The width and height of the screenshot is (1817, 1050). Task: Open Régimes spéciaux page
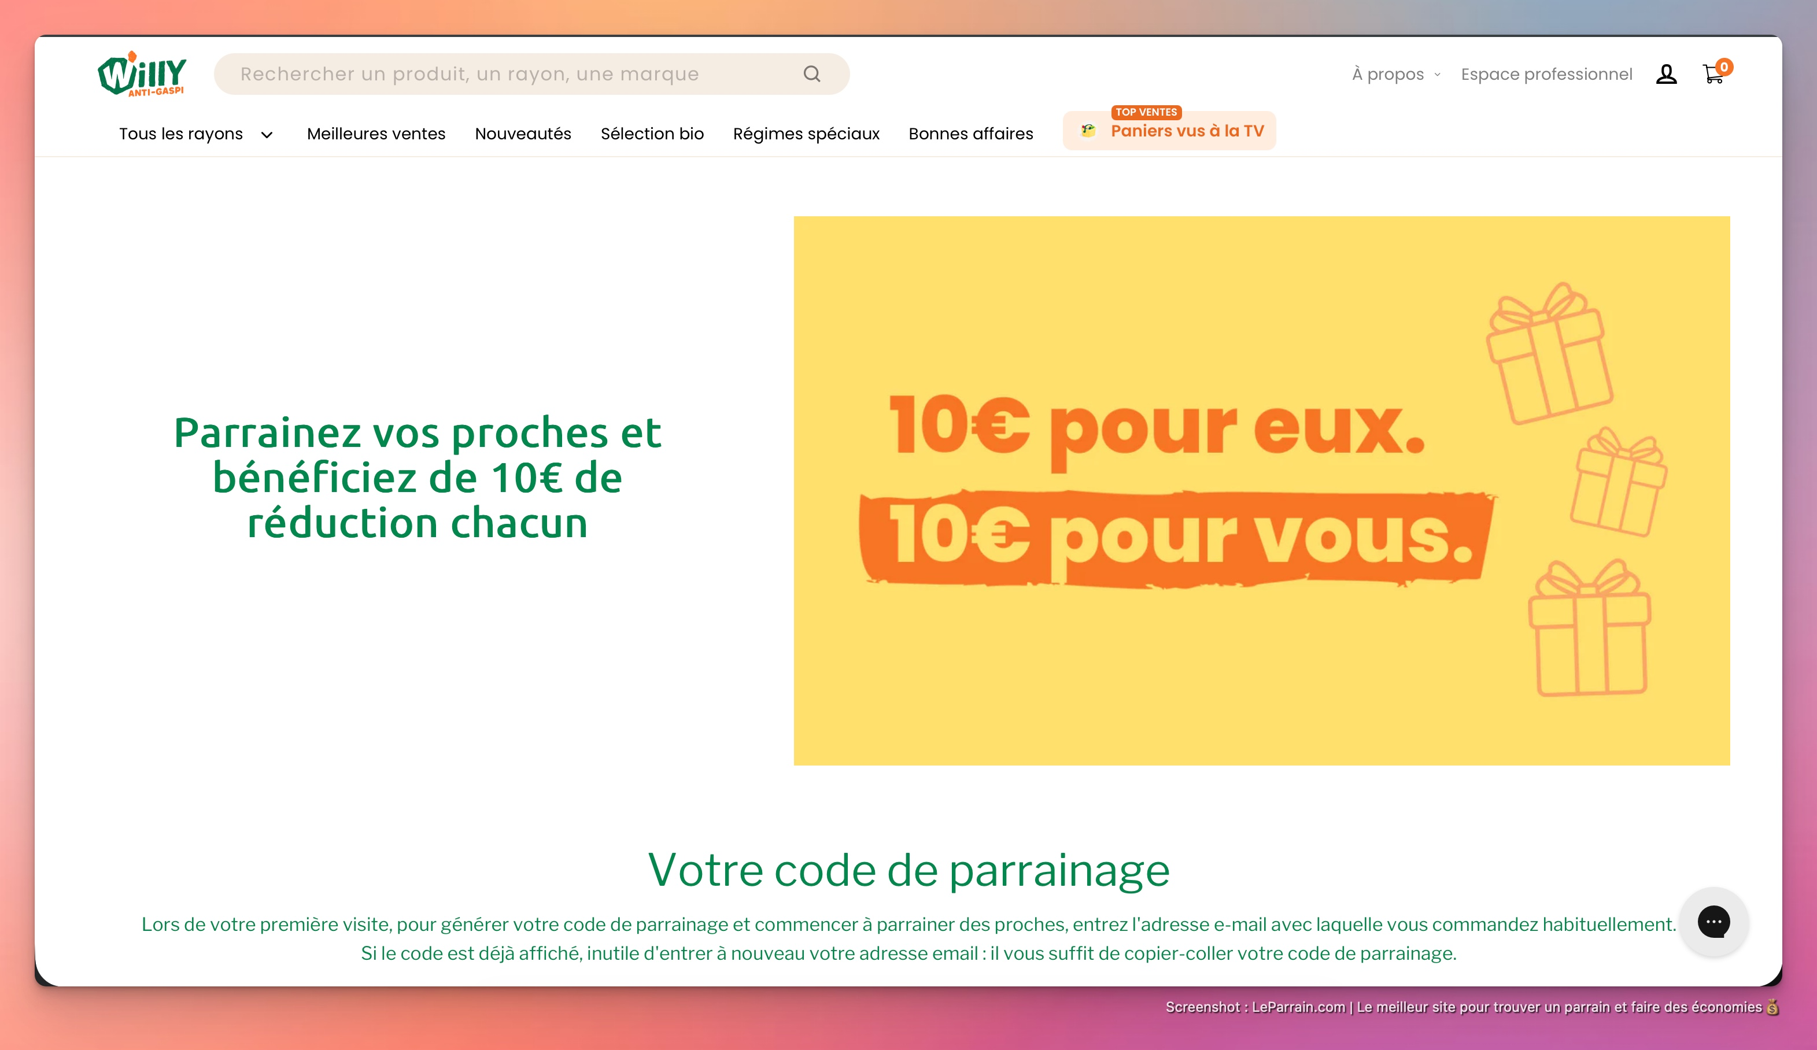[806, 134]
